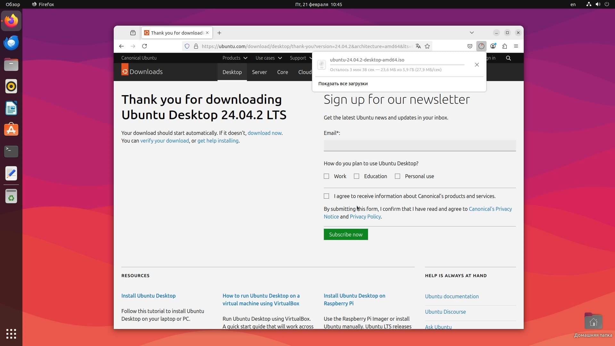The image size is (615, 346).
Task: Open Install Ubuntu Desktop tutorial link
Action: pos(148,296)
